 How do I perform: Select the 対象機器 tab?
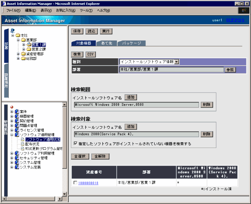pos(83,43)
